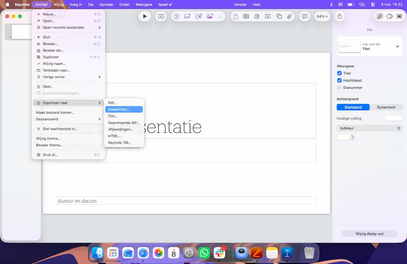Open the Weergave menu in the menu bar

point(144,4)
